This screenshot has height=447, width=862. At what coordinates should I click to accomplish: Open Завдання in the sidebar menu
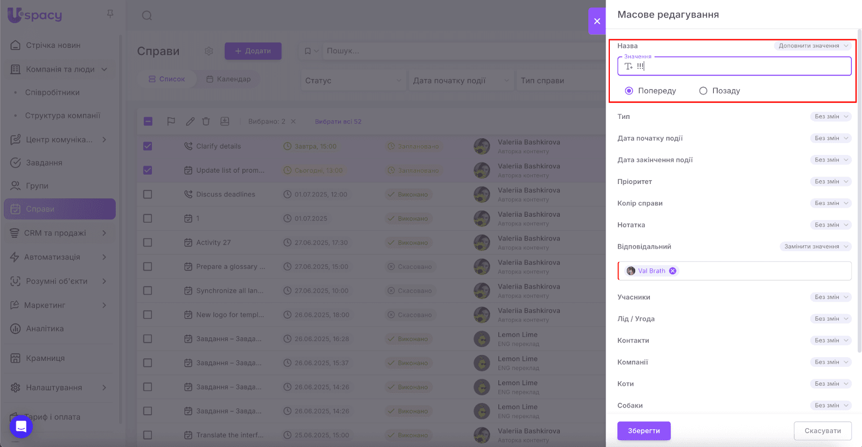[x=44, y=162]
